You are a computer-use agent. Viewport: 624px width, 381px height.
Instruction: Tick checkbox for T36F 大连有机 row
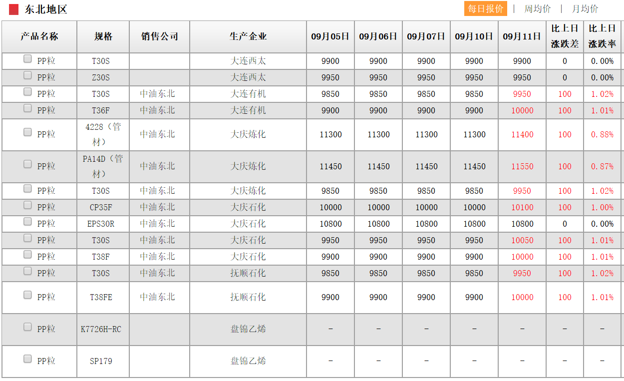coord(27,108)
